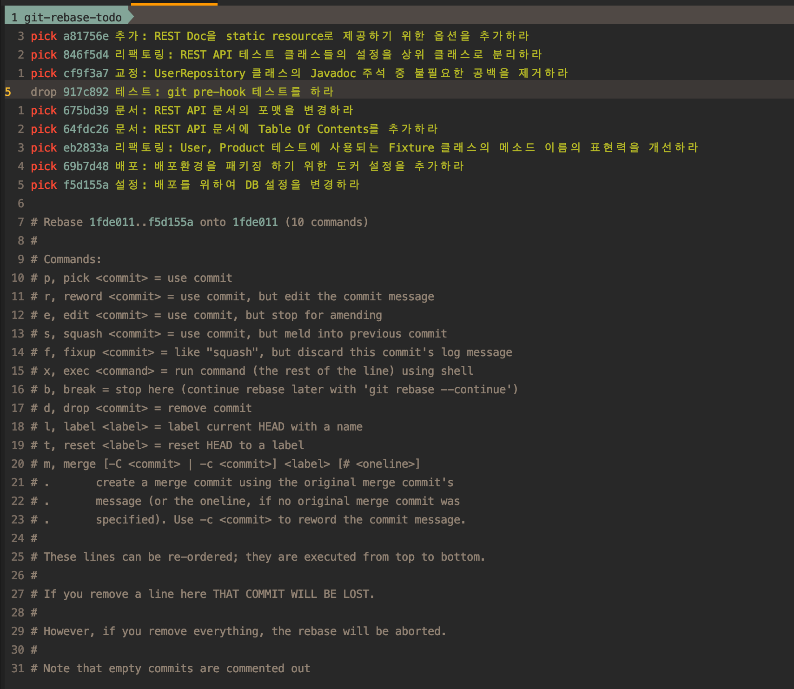Click "git pre-hook" in the dropped commit message
The height and width of the screenshot is (689, 794).
[x=206, y=92]
